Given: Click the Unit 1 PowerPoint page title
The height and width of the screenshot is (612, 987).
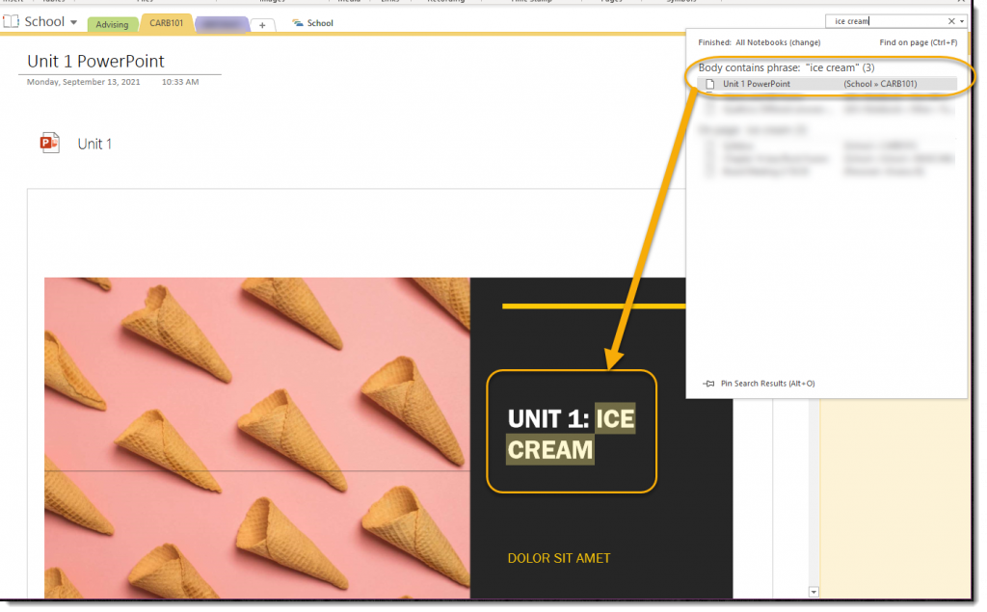Looking at the screenshot, I should tap(95, 61).
